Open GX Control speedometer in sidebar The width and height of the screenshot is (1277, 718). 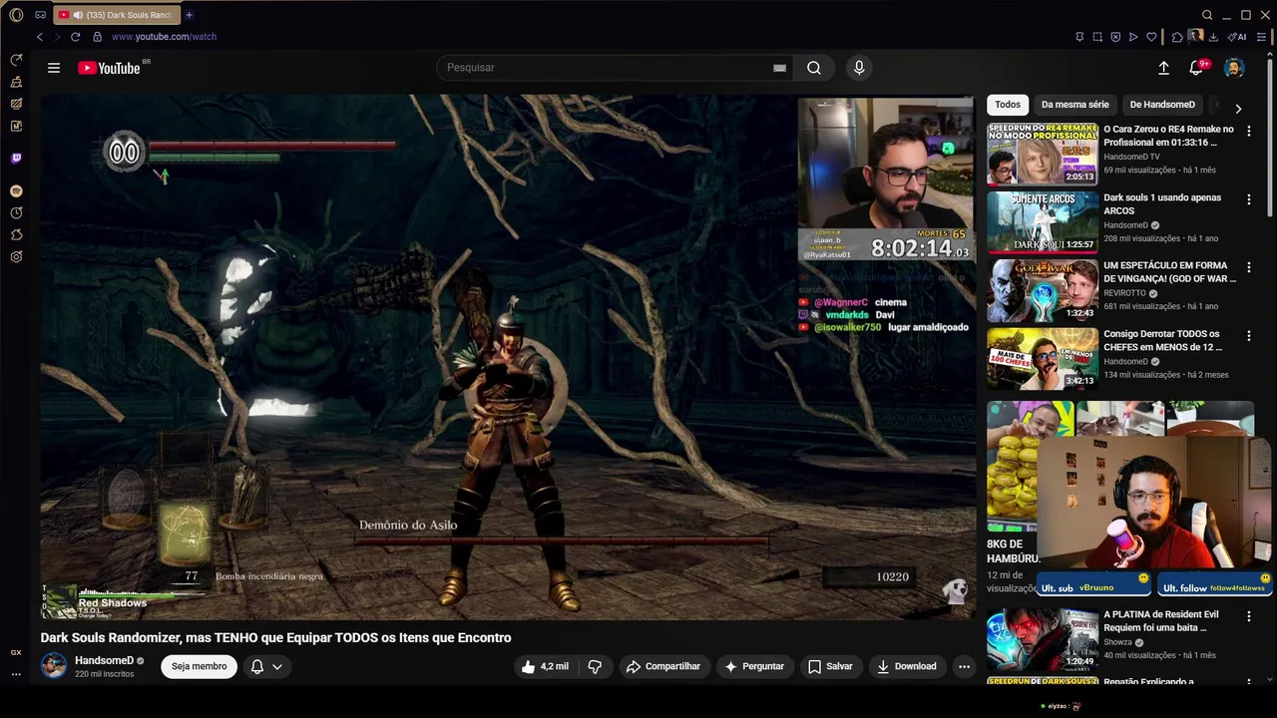click(16, 60)
